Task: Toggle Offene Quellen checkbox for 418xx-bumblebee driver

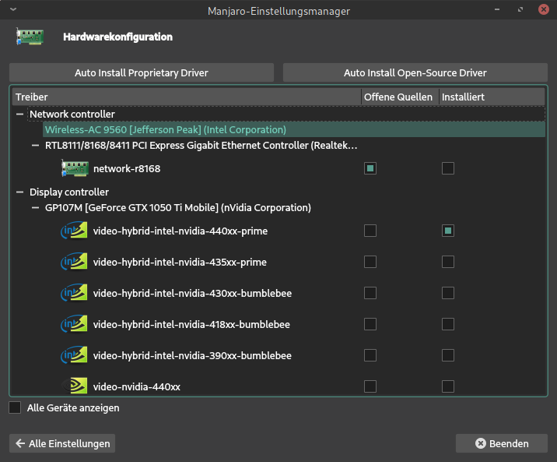Action: pos(370,324)
